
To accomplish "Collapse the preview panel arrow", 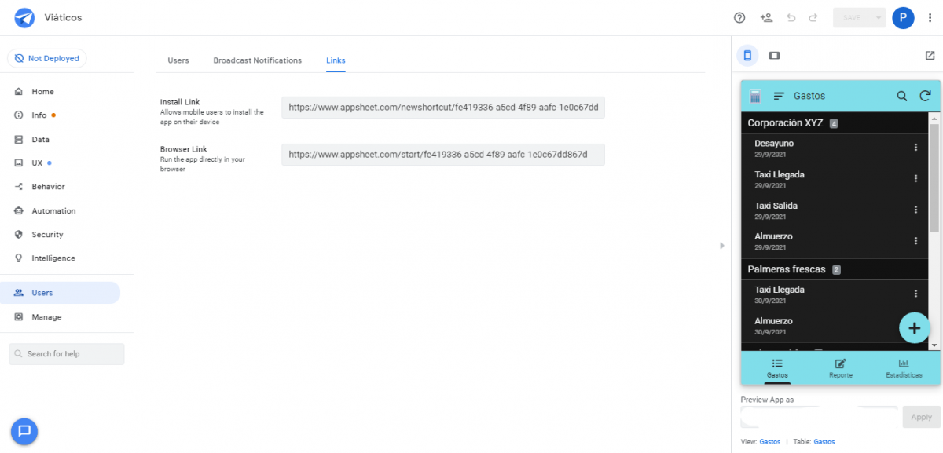I will pos(722,246).
